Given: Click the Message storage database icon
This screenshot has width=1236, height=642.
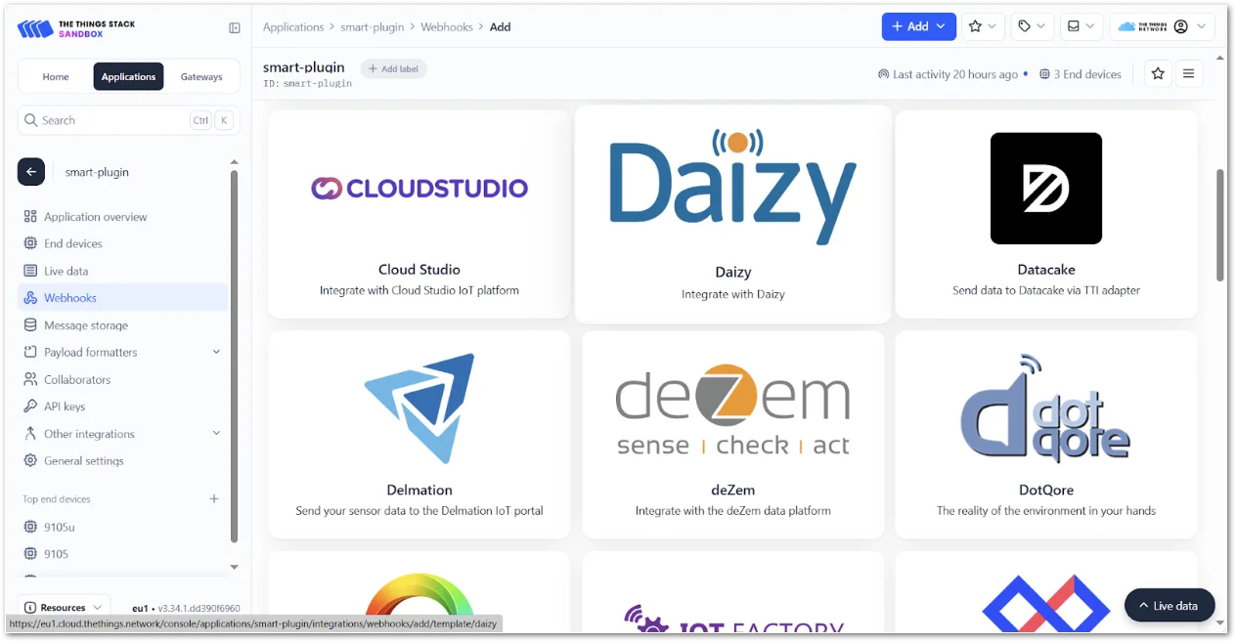Looking at the screenshot, I should click(x=30, y=325).
